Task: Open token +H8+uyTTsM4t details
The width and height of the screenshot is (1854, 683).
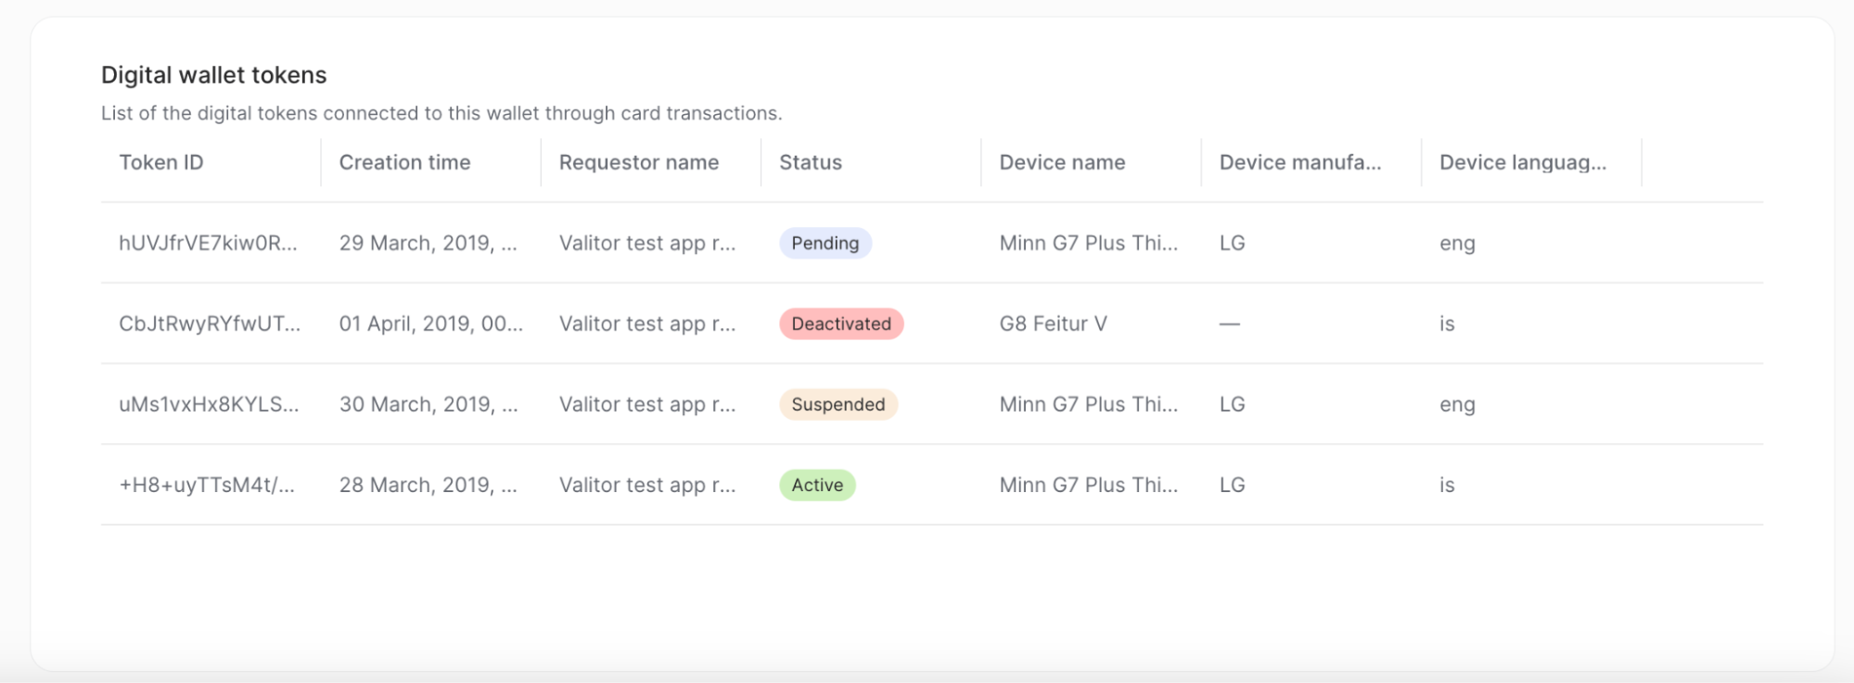Action: click(206, 485)
